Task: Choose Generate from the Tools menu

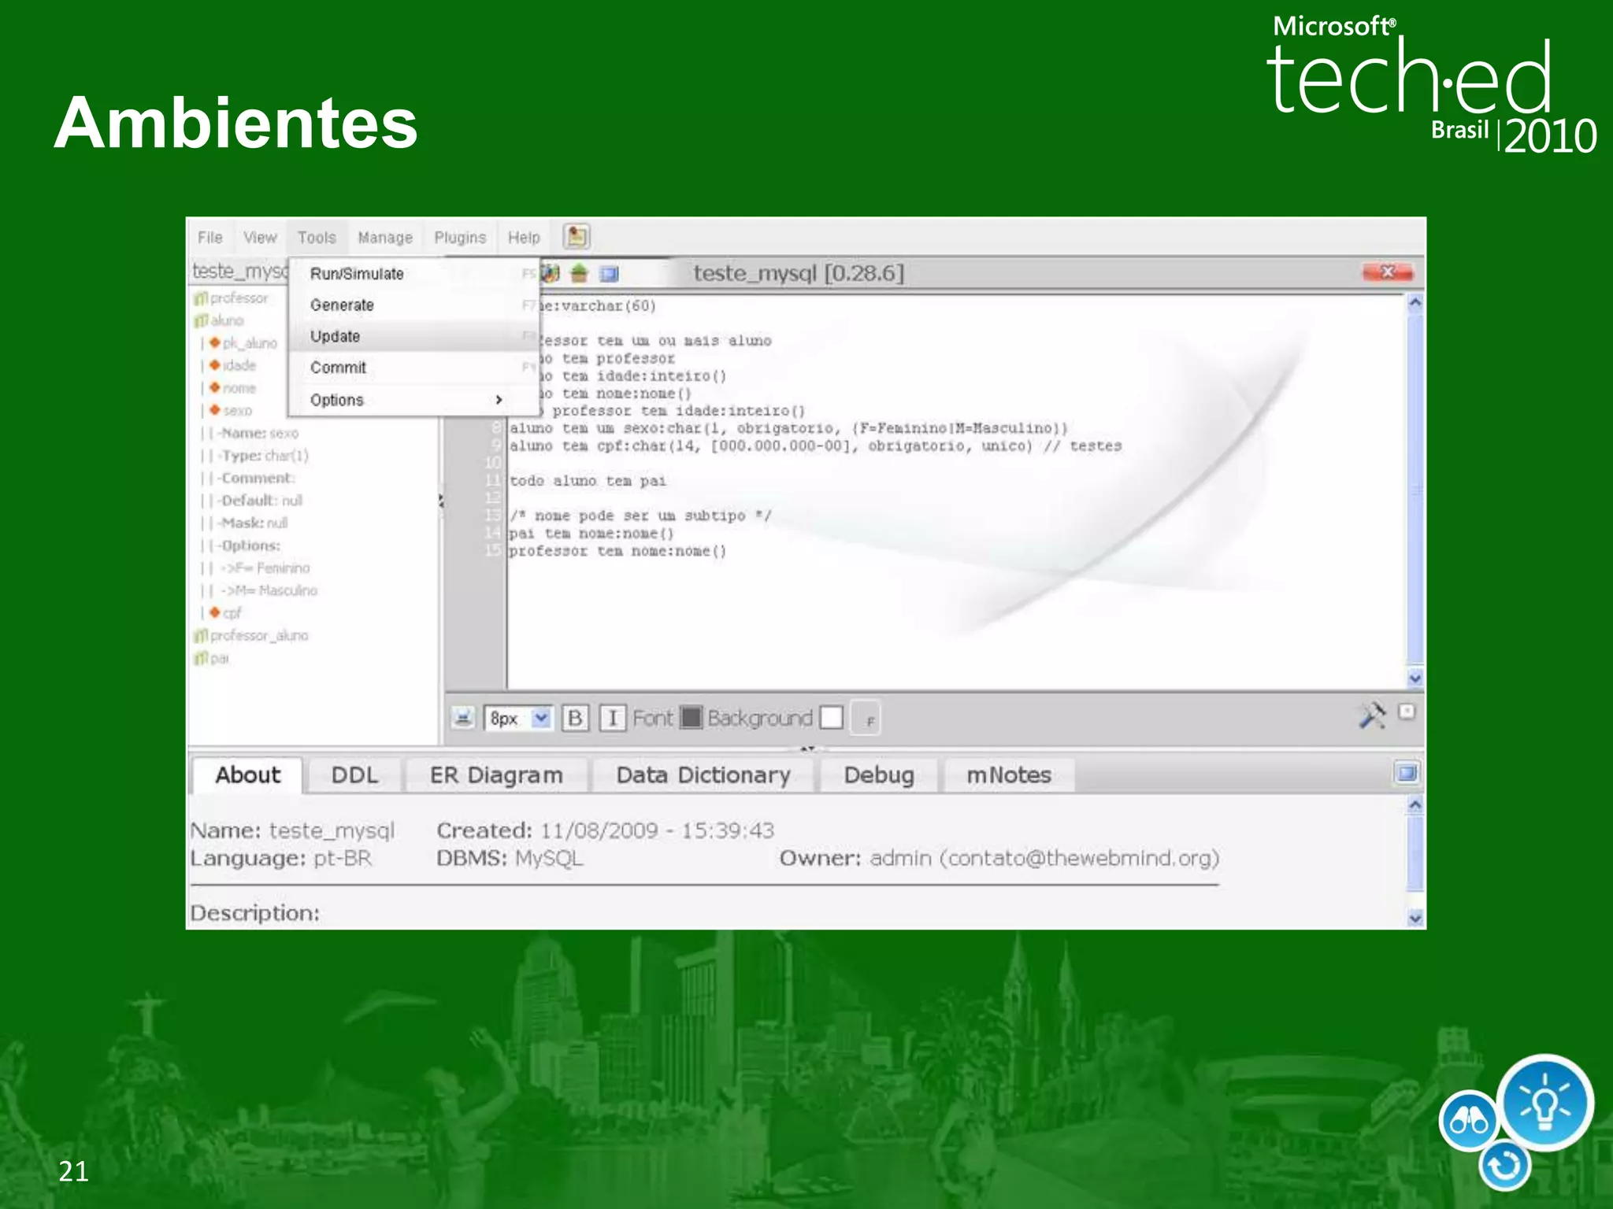Action: [x=342, y=305]
